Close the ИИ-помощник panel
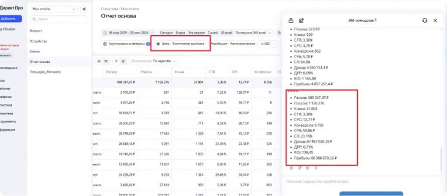Screen dimensions: 447x196 click(435, 20)
